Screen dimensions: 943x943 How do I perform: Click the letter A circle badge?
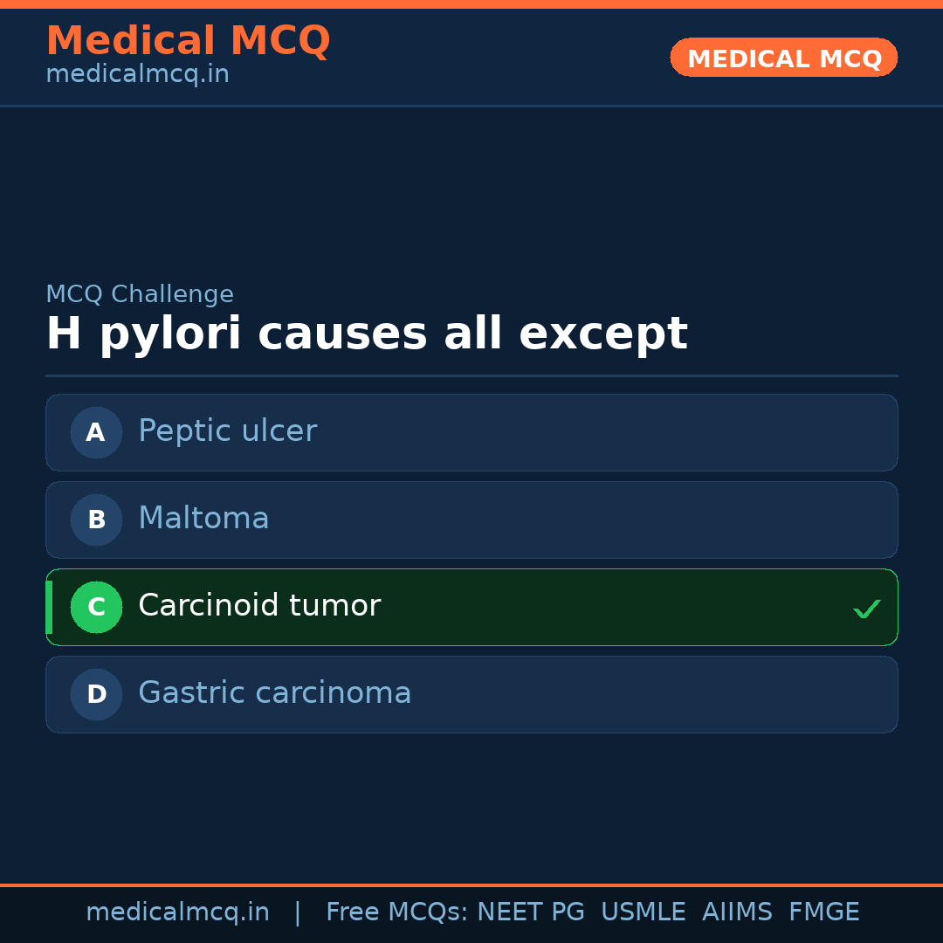pyautogui.click(x=96, y=432)
